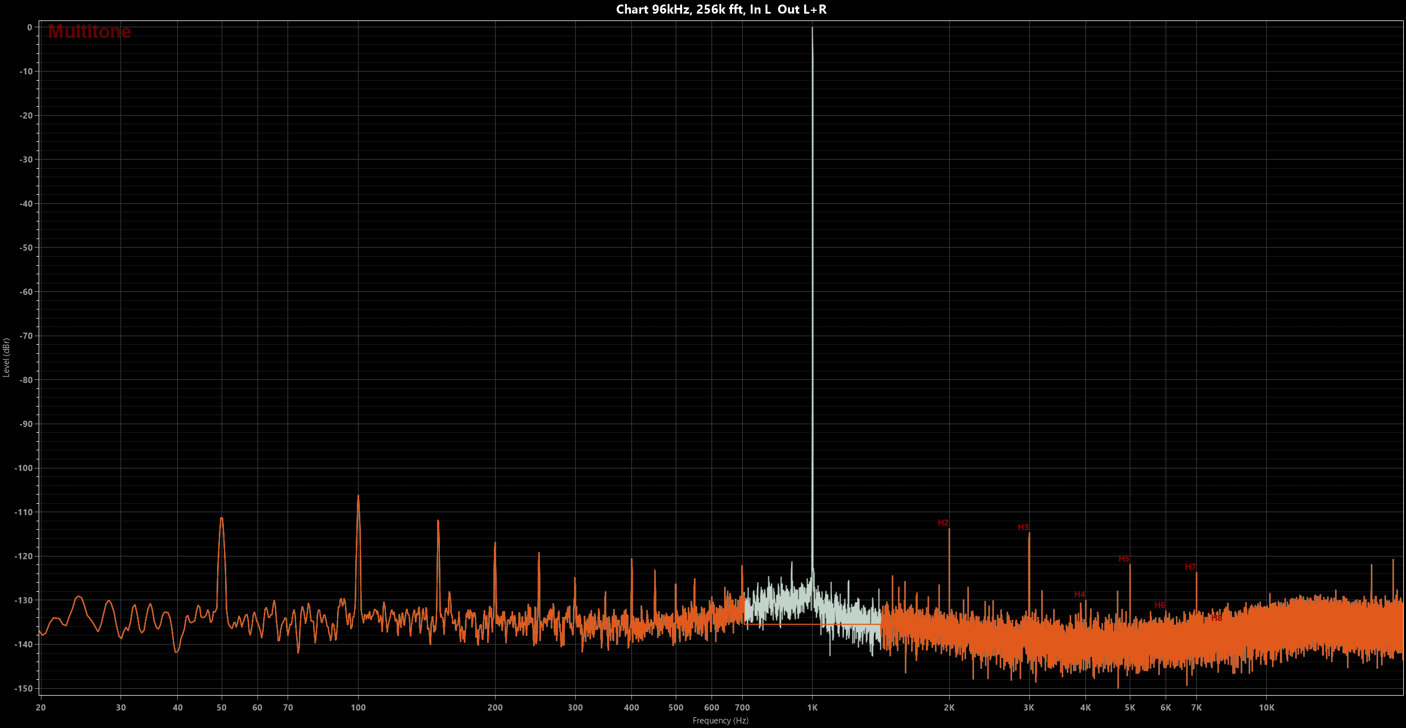Click the 30 Hz tick on frequency axis
This screenshot has height=728, width=1406.
tap(121, 708)
